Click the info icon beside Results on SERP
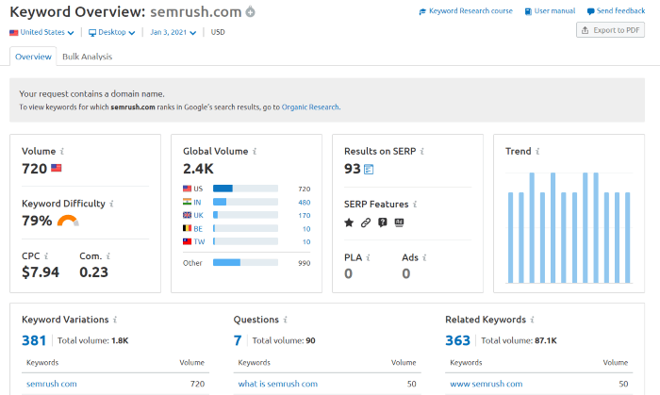The width and height of the screenshot is (660, 395). (421, 151)
